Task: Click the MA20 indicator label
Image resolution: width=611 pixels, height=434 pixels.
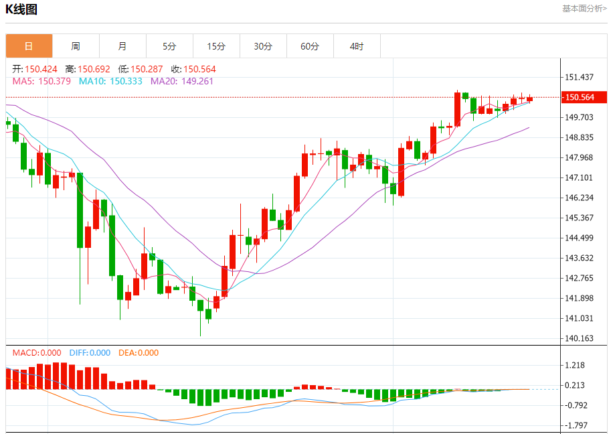Action: [182, 81]
